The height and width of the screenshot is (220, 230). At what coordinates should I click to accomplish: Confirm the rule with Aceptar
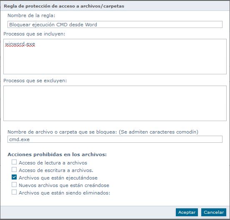(x=187, y=212)
